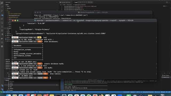The height and width of the screenshot is (96, 171).
Task: Click Spring Boot Properties language mode in status bar
Action: point(148,92)
